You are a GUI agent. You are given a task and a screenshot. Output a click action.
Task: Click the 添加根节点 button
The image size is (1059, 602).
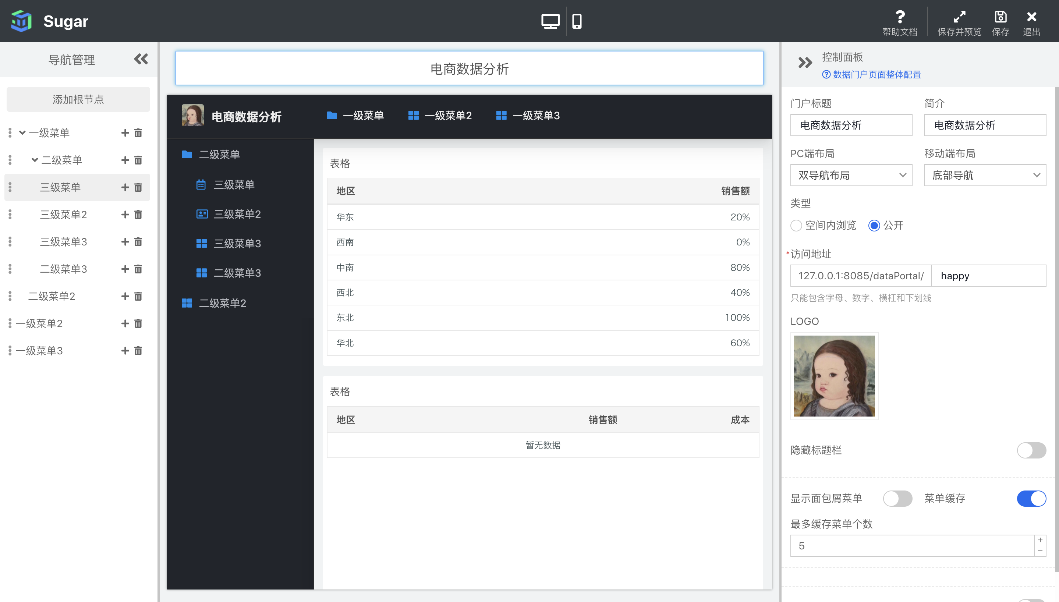[78, 99]
